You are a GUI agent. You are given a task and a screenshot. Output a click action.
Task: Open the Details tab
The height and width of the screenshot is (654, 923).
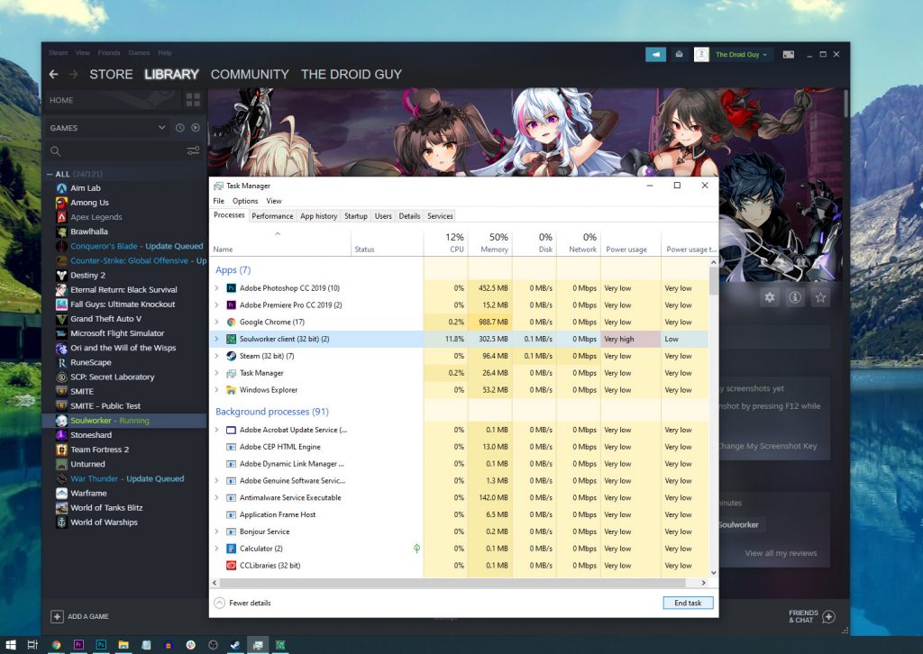(x=410, y=216)
